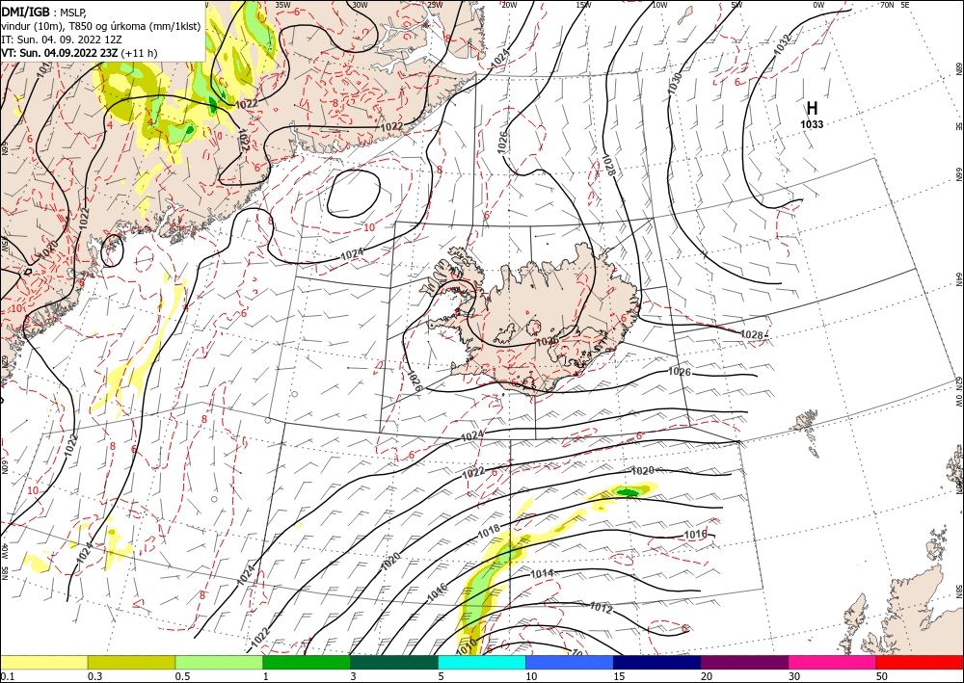Viewport: 964px width, 683px height.
Task: Click the 'IT: Sun. 04. 09. 2022 12Z' line
Action: pyautogui.click(x=62, y=39)
